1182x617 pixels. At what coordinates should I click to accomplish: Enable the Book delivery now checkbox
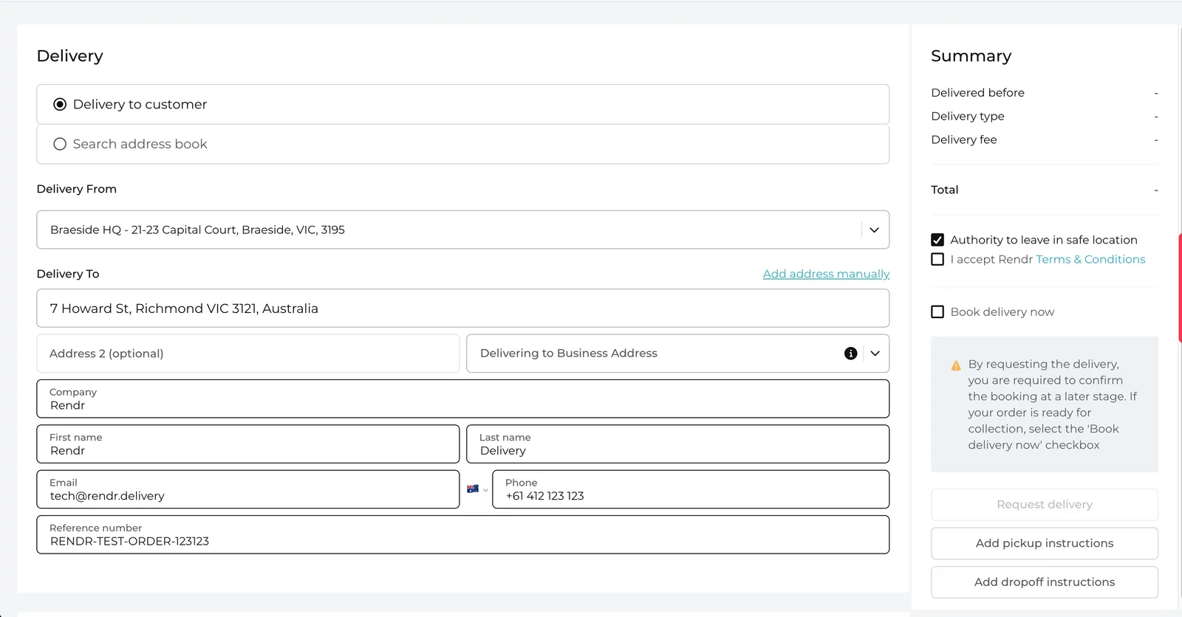coord(937,311)
